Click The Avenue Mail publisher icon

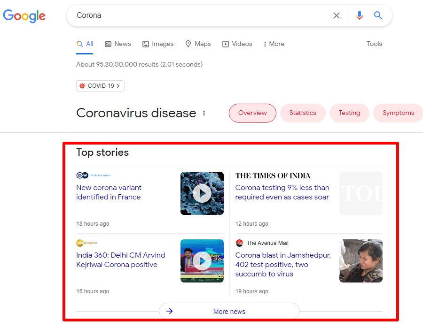pyautogui.click(x=239, y=243)
